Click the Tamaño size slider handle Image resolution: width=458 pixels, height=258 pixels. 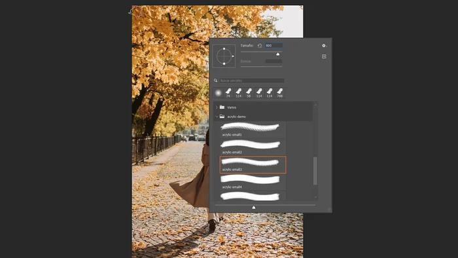point(278,54)
